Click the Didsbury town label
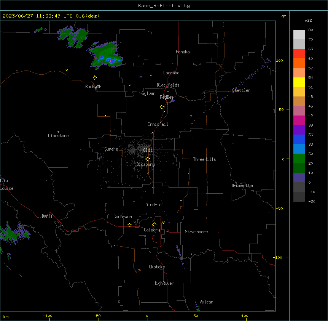 point(145,164)
